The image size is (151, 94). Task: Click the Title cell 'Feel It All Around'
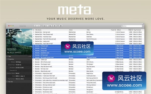(91, 39)
